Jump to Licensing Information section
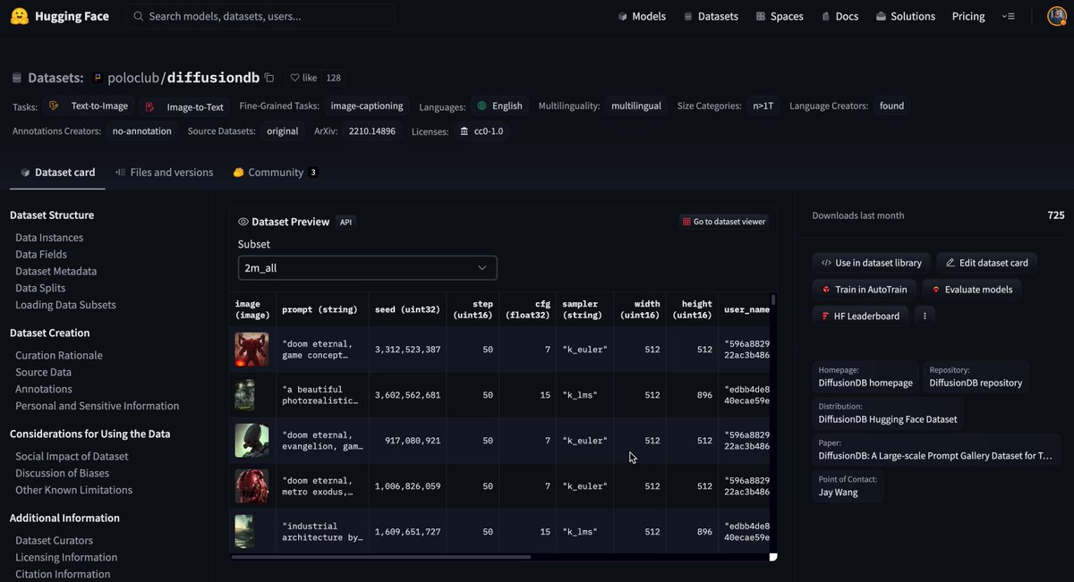The height and width of the screenshot is (582, 1074). pos(66,557)
